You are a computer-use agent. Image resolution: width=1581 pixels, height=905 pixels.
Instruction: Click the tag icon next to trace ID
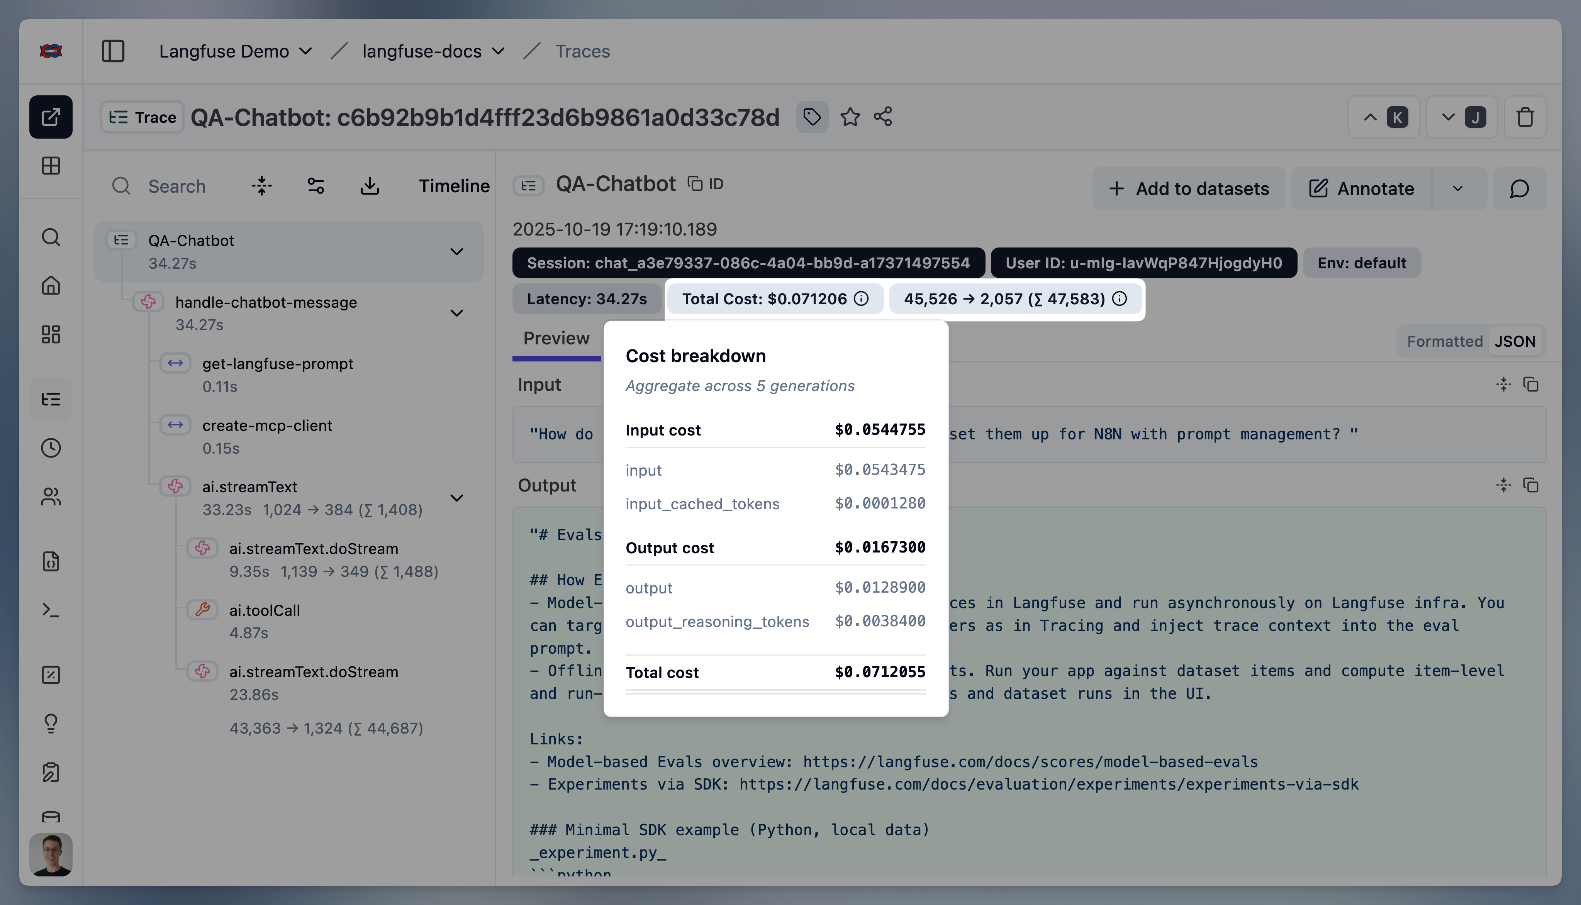[x=812, y=117]
